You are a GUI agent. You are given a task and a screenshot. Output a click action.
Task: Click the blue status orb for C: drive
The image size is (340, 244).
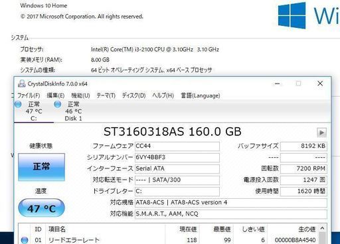coord(18,104)
